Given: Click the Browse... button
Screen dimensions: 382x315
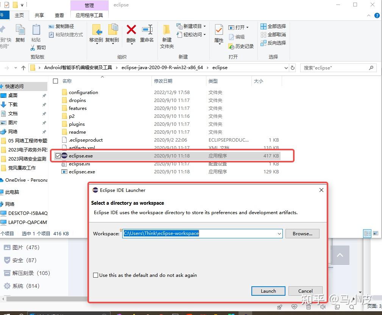Looking at the screenshot, I should point(302,233).
